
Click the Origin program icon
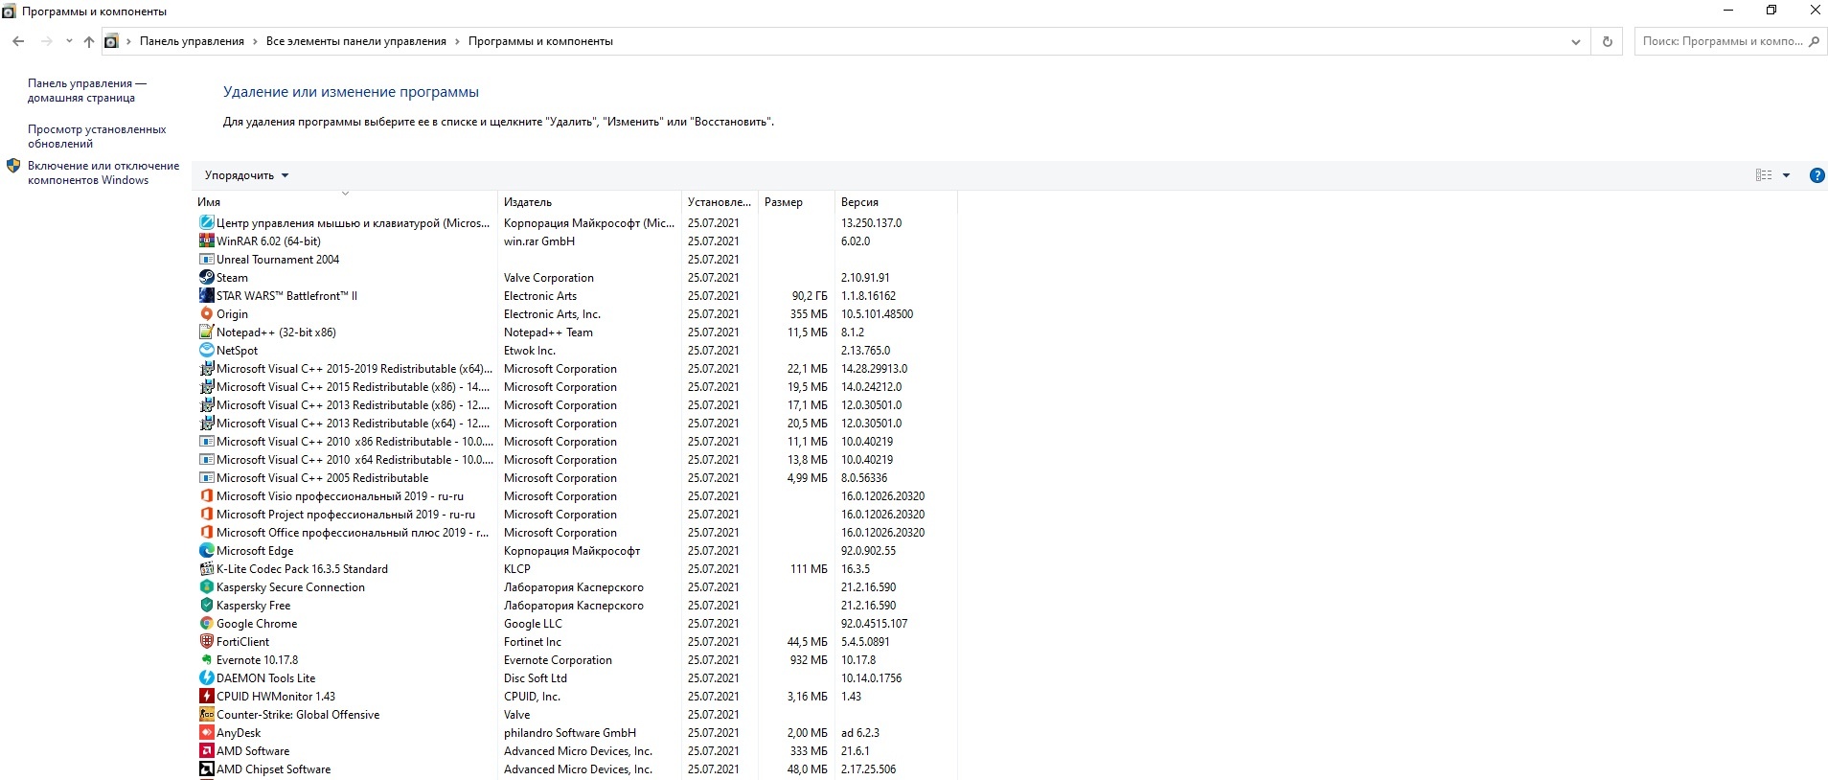[x=206, y=314]
